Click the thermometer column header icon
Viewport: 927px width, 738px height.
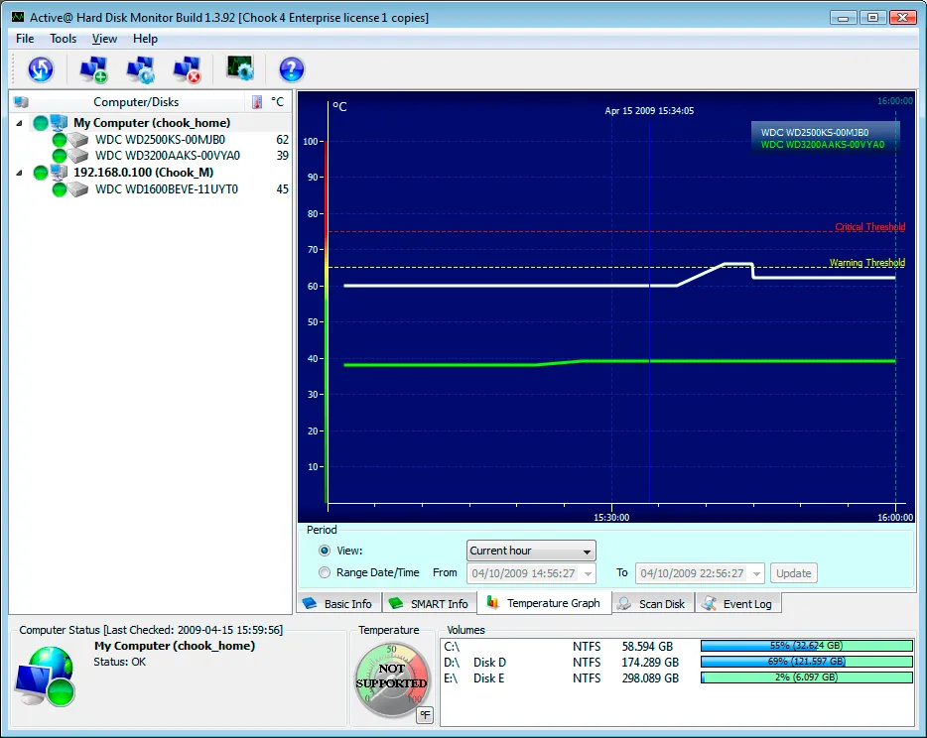pyautogui.click(x=257, y=102)
